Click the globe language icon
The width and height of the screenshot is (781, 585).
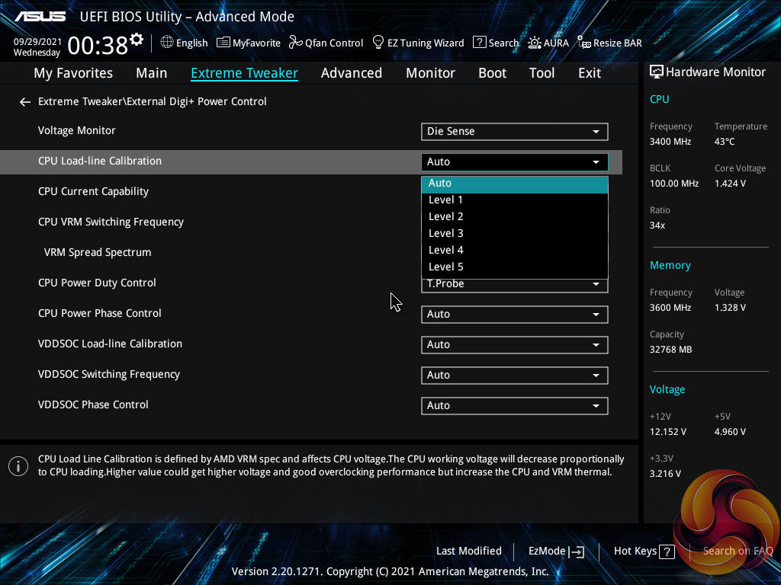167,43
